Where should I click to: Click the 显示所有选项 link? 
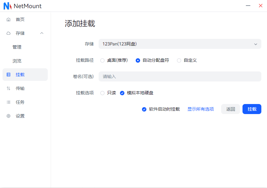point(200,109)
